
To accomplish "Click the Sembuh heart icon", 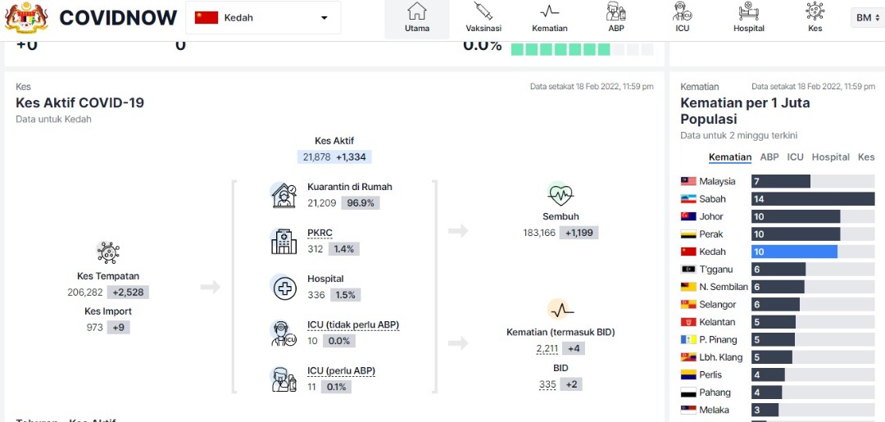I will (x=560, y=195).
